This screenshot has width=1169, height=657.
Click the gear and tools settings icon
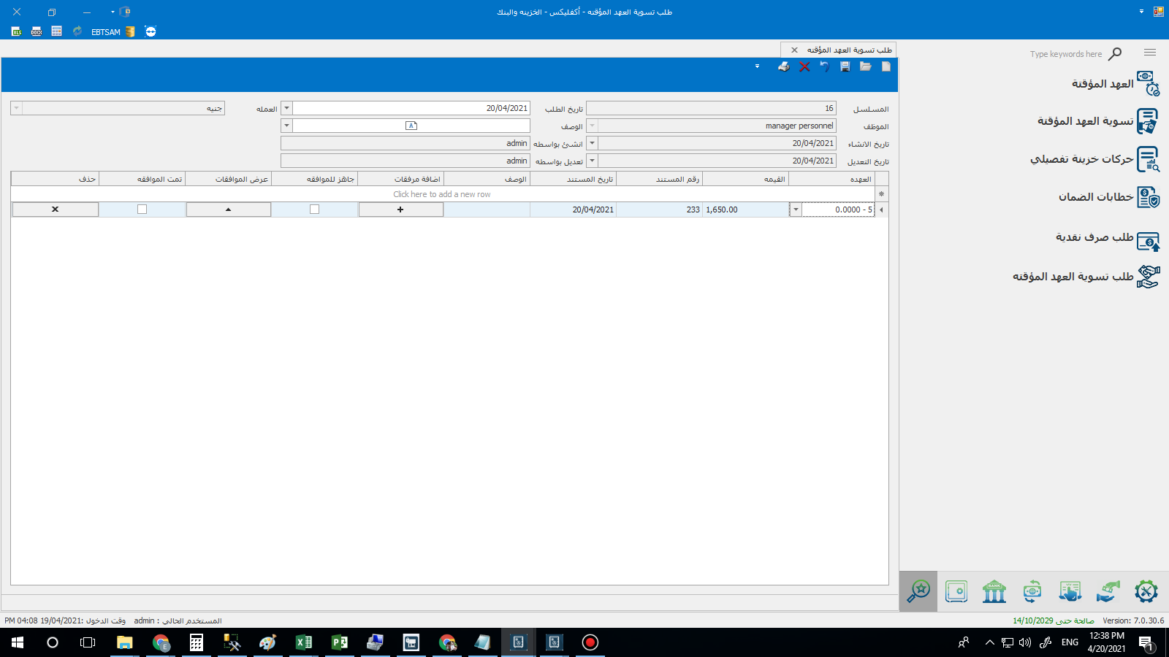(1146, 591)
